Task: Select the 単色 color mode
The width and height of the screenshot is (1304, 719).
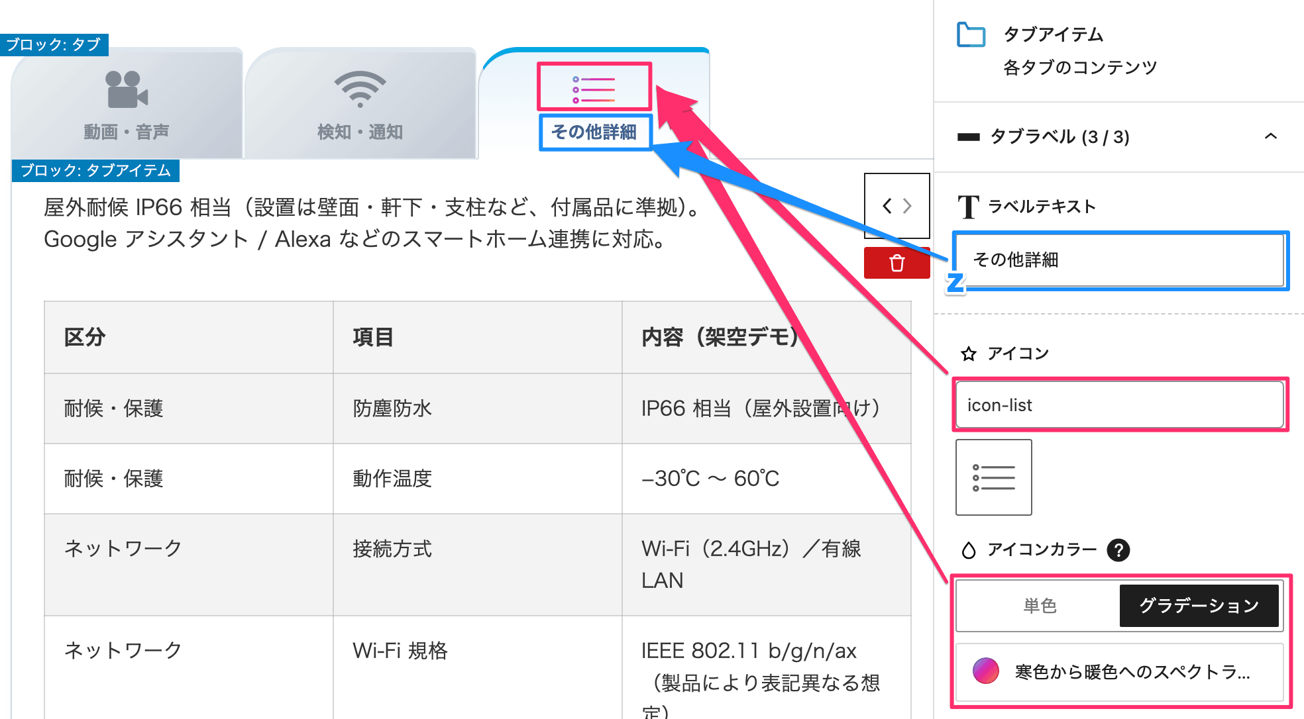Action: point(1039,605)
